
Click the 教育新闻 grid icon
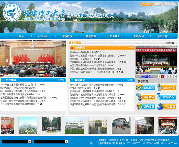click(x=72, y=80)
